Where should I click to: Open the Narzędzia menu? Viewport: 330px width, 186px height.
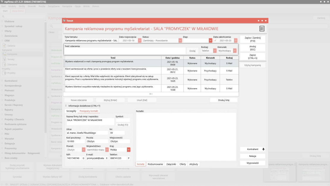(67, 6)
